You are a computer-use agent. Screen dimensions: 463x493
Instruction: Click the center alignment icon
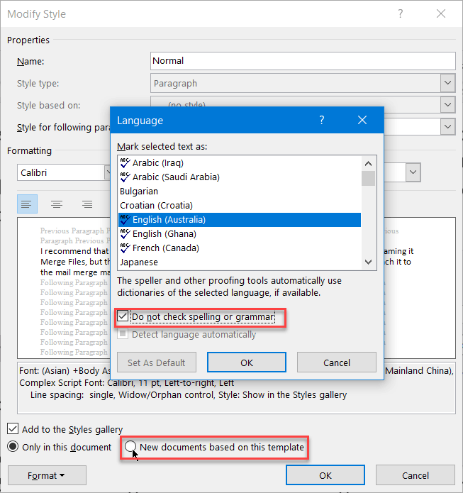click(x=57, y=204)
